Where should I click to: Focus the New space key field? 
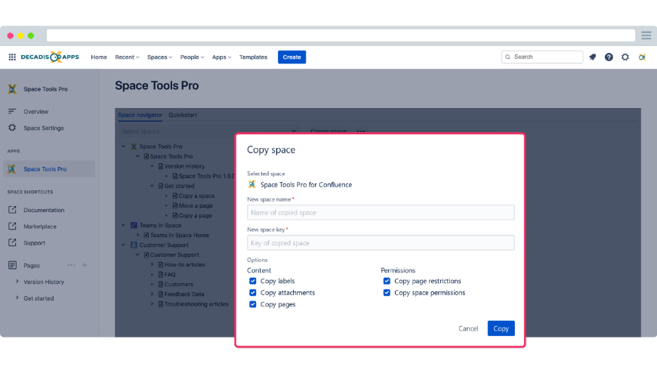click(x=381, y=242)
